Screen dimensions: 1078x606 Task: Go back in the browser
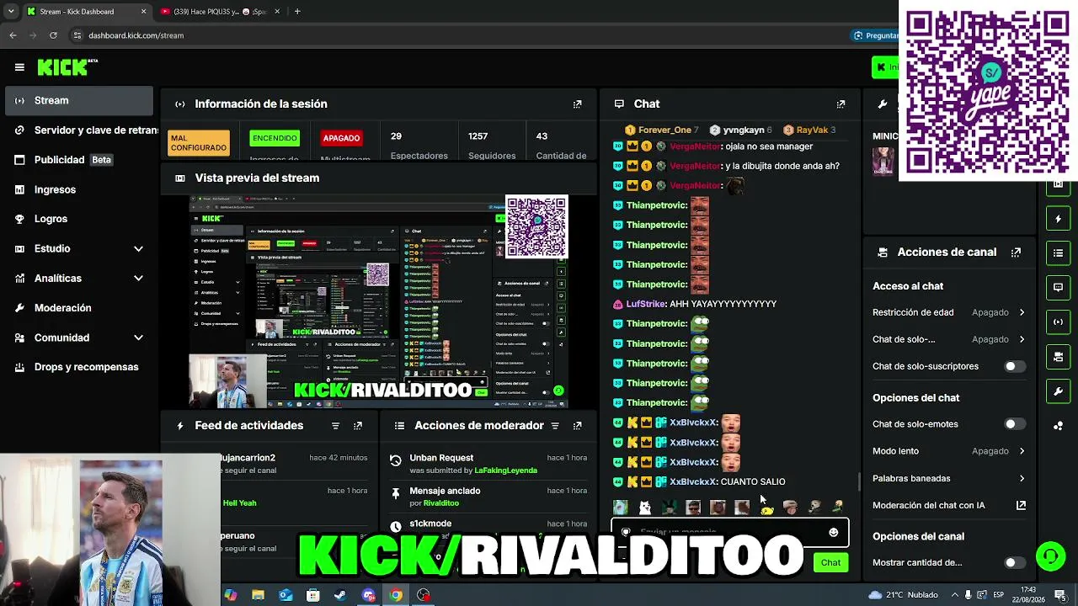tap(13, 35)
